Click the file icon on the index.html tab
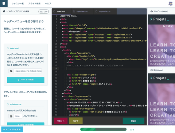Image resolution: width=175 pixels, height=133 pixels. [x=54, y=11]
